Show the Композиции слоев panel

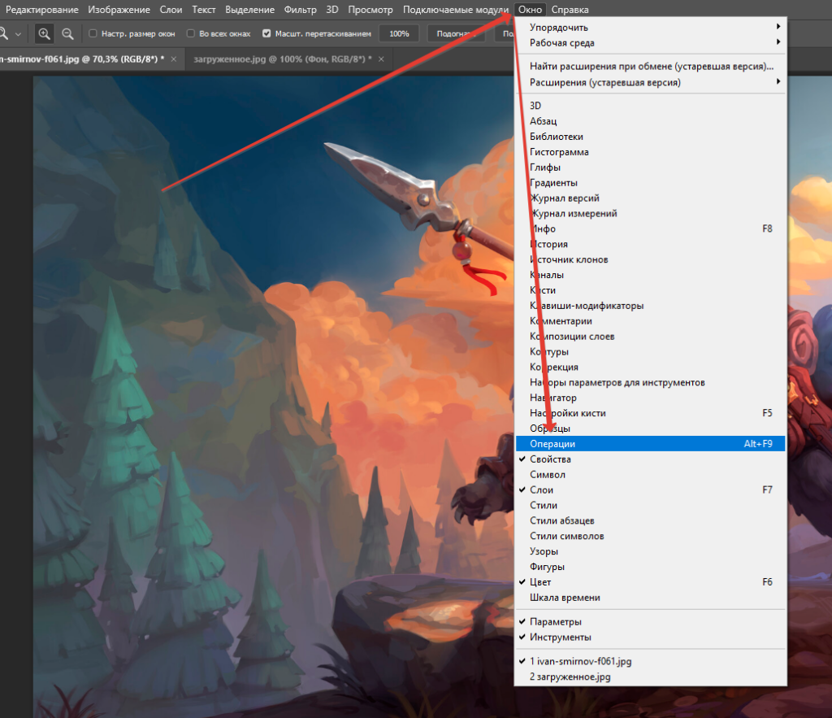click(651, 336)
